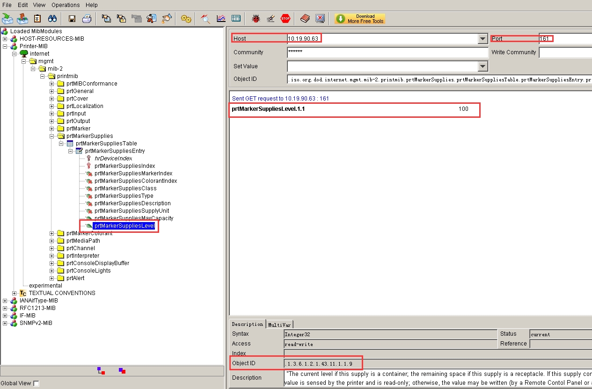
Task: Collapse the prtMarkerSupplies folder node
Action: coord(52,136)
